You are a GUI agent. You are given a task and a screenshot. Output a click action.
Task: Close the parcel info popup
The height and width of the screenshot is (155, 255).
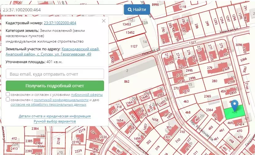coord(104,21)
